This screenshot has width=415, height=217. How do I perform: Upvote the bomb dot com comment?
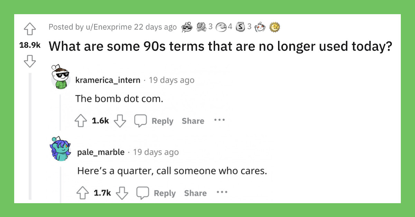coord(81,121)
